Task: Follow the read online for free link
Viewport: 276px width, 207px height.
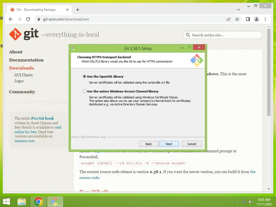Action: (38, 130)
